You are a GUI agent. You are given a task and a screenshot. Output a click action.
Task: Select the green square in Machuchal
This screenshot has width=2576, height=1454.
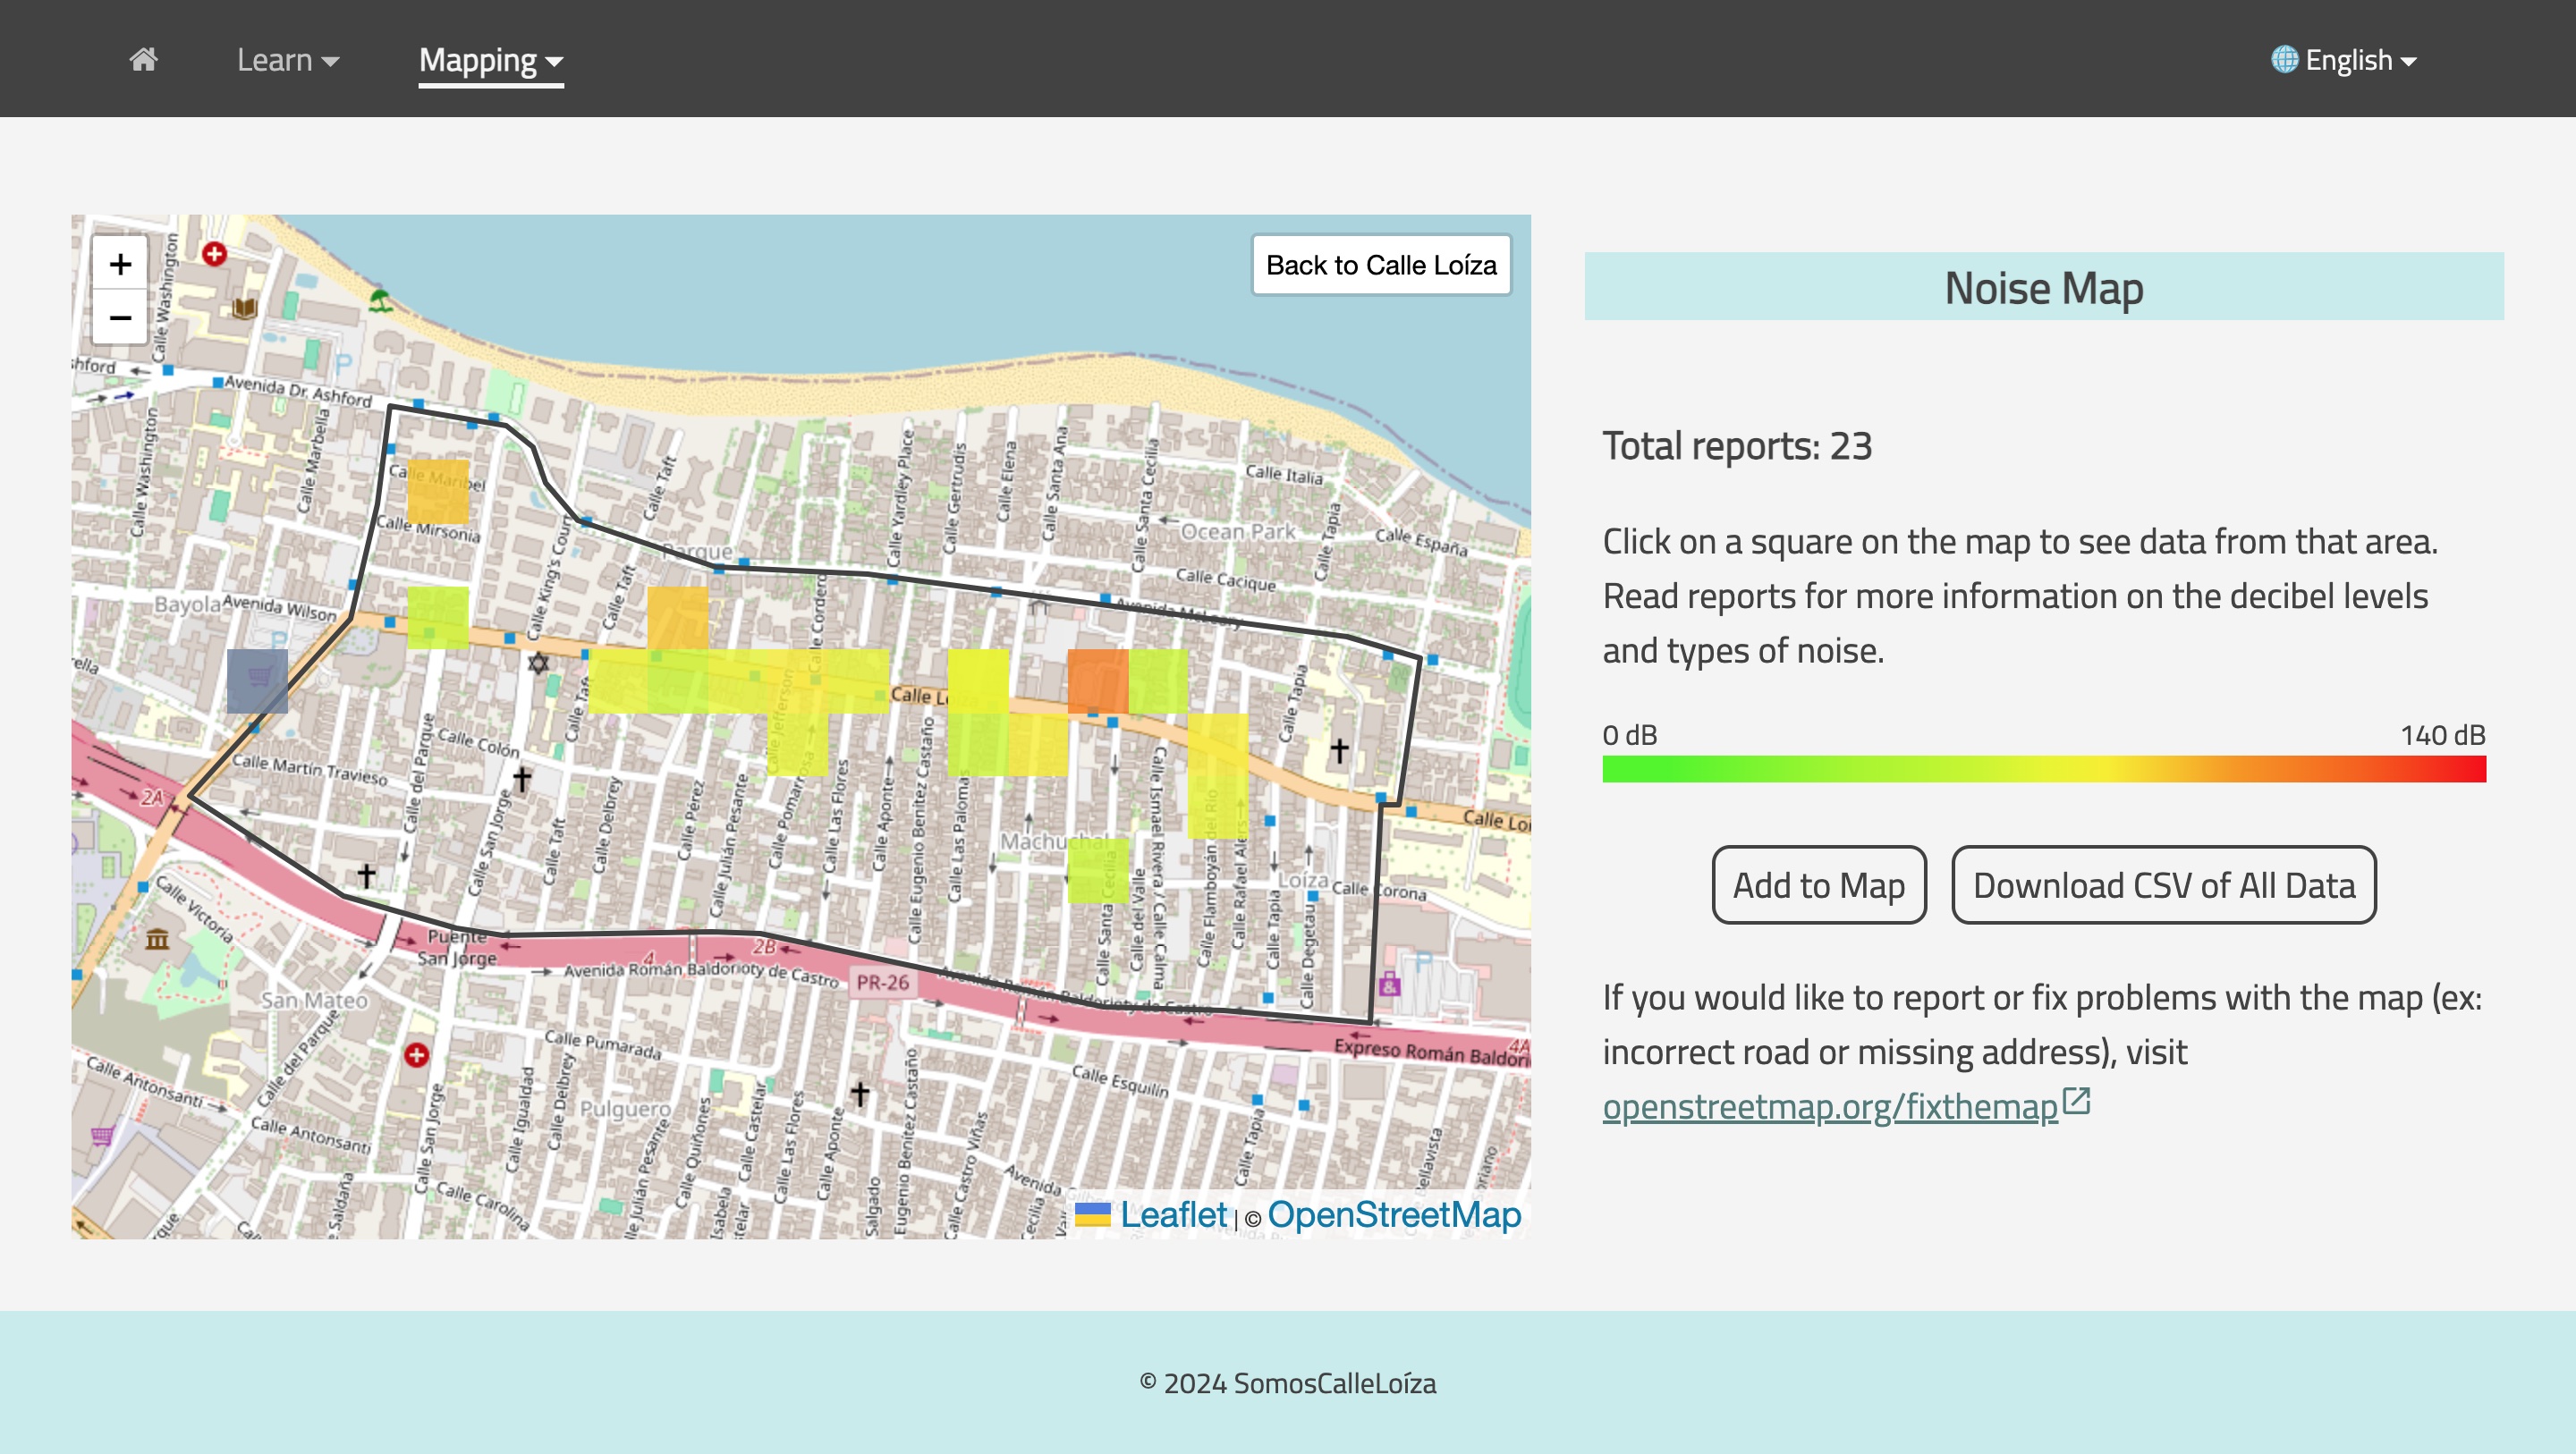[1098, 870]
